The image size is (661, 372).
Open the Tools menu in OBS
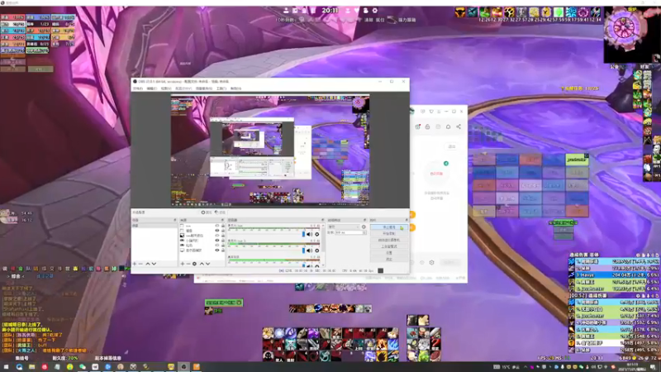(x=221, y=88)
